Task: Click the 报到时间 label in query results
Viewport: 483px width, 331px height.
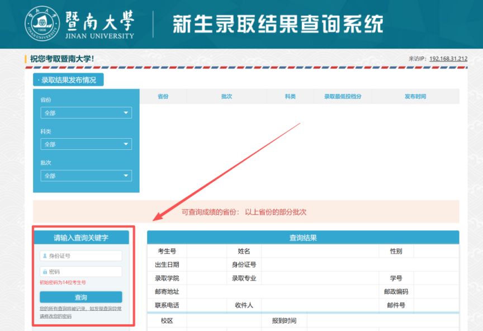Action: [x=284, y=321]
